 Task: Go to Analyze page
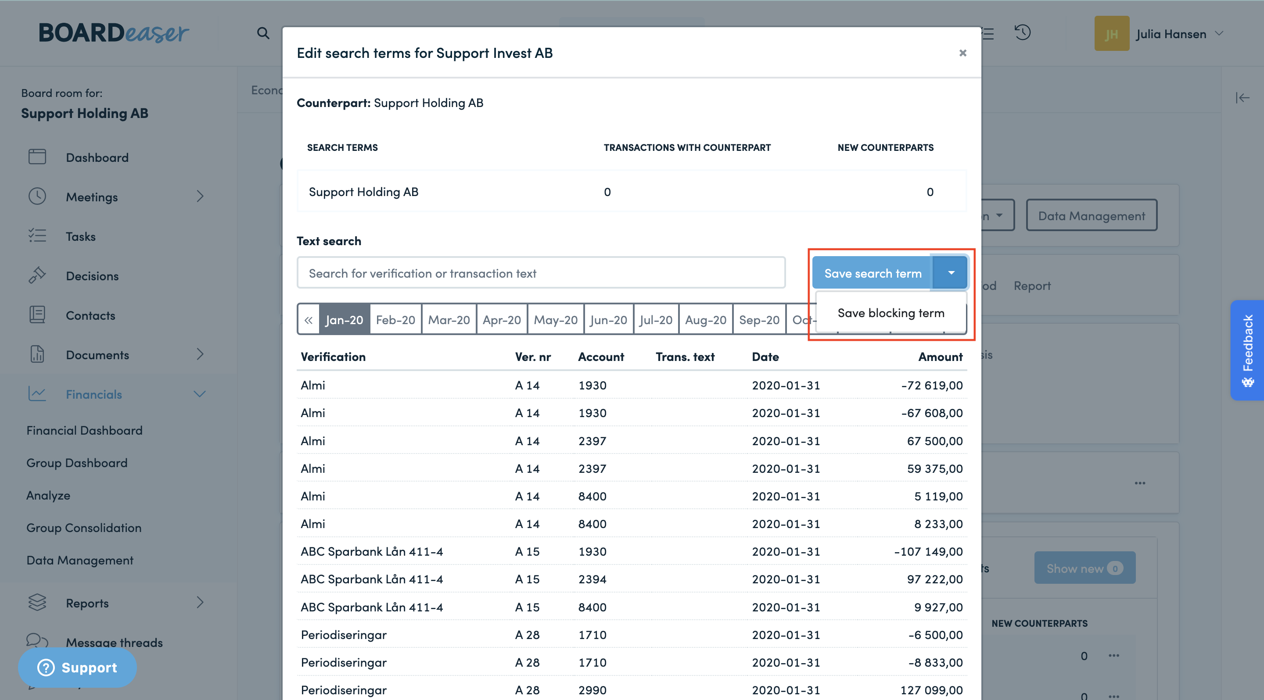pyautogui.click(x=48, y=495)
